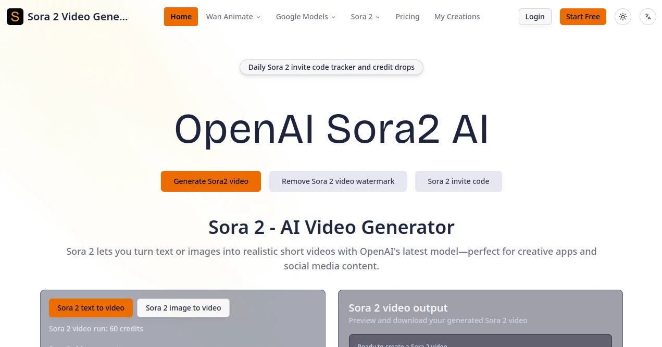
Task: Click the Sora 2 Video Generator title link
Action: pos(77,16)
